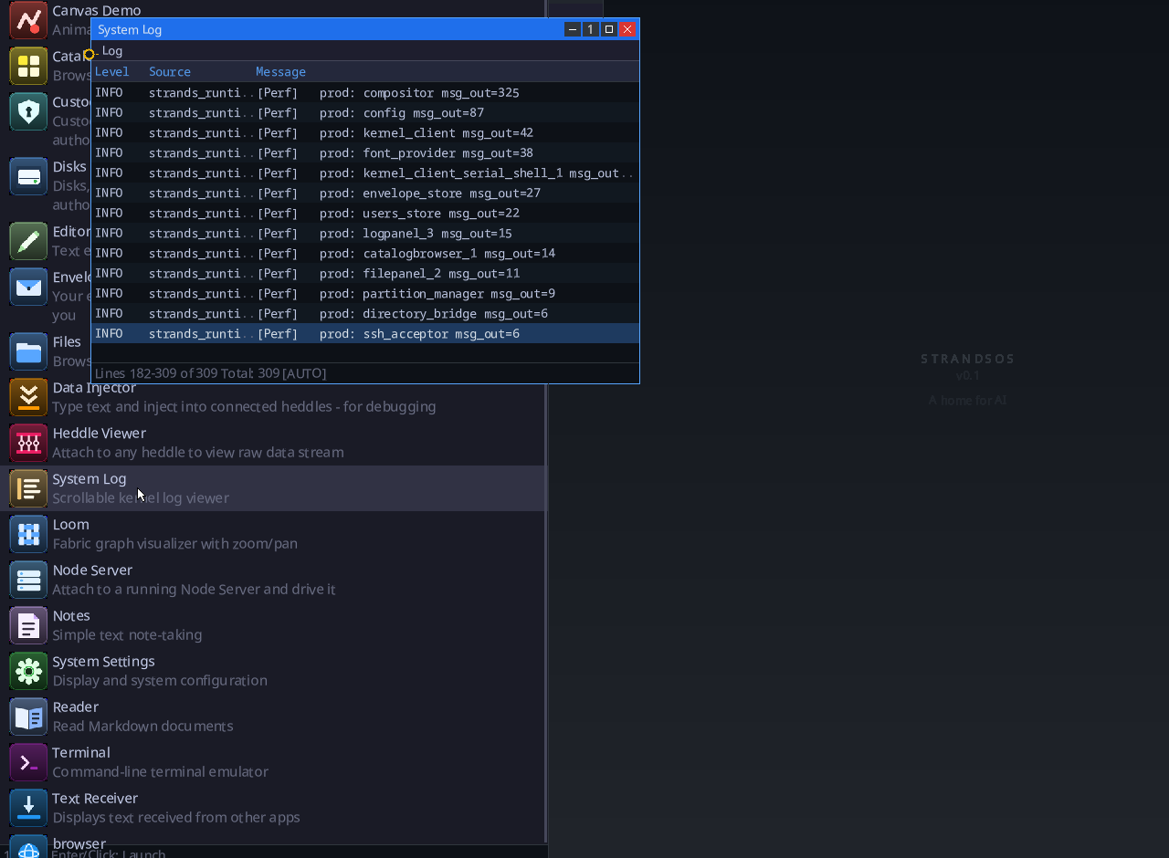
Task: Open the browser globe icon
Action: [28, 847]
